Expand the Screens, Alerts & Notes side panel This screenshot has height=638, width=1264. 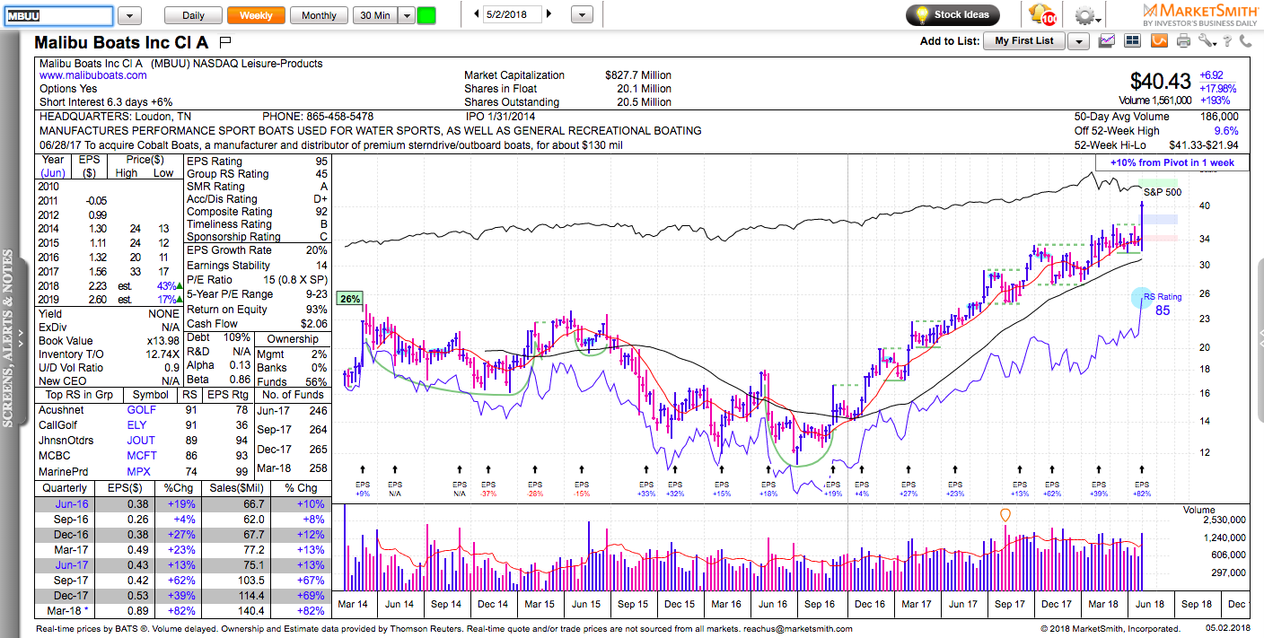coord(9,338)
